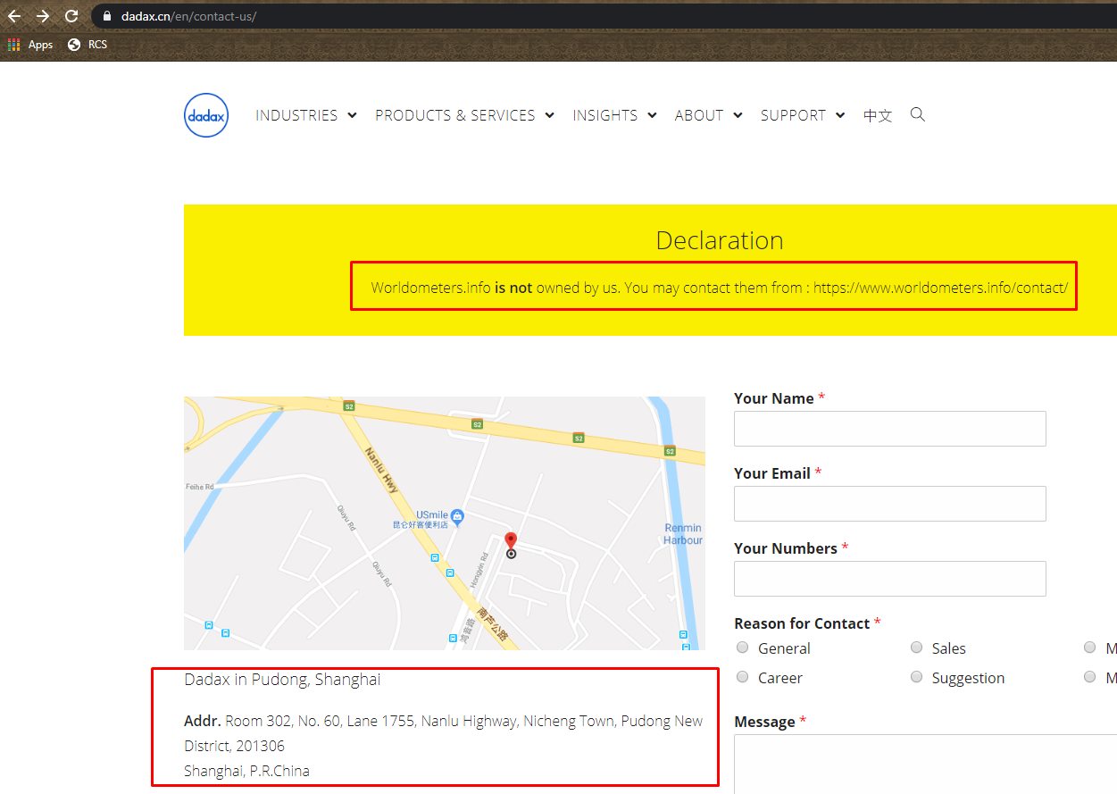Click the Shanghai, P.R.China address line

click(246, 771)
